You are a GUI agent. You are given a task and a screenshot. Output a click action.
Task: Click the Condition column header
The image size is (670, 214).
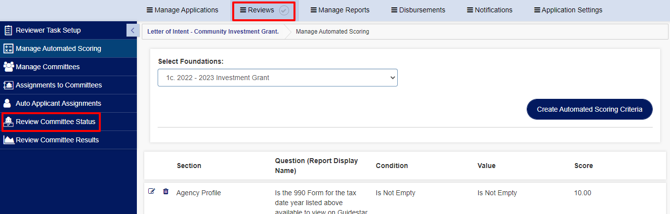[392, 166]
